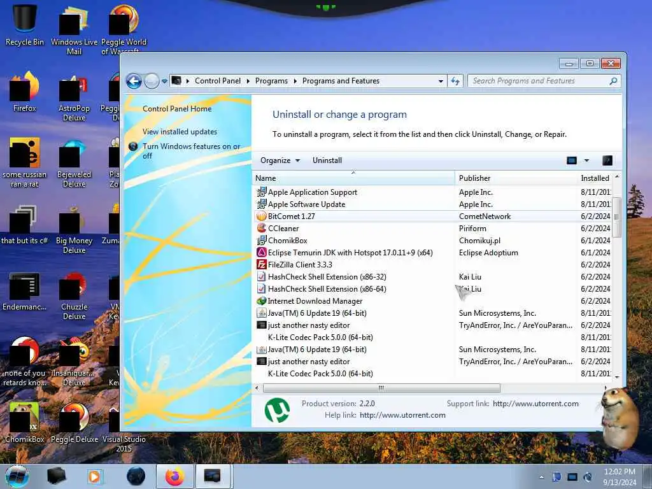Sort list by Installed column header
The width and height of the screenshot is (652, 489).
[x=595, y=178]
